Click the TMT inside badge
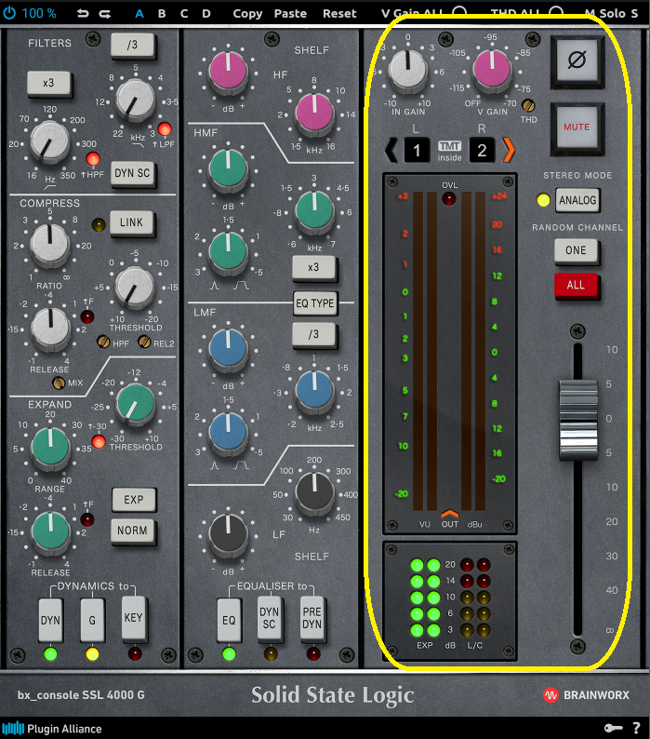Image resolution: width=650 pixels, height=739 pixels. click(x=450, y=151)
